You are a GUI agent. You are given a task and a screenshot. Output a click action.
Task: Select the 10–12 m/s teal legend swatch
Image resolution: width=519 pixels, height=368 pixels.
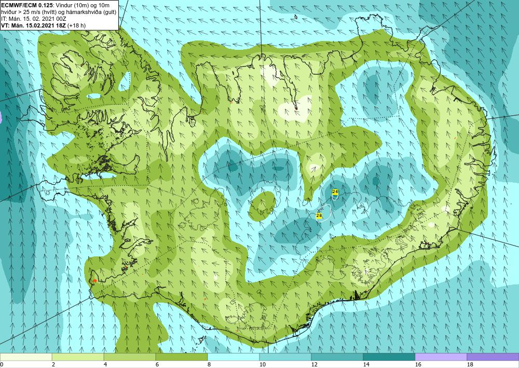[x=285, y=357]
